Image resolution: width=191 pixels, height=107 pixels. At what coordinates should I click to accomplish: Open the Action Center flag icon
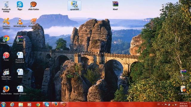tap(166, 104)
